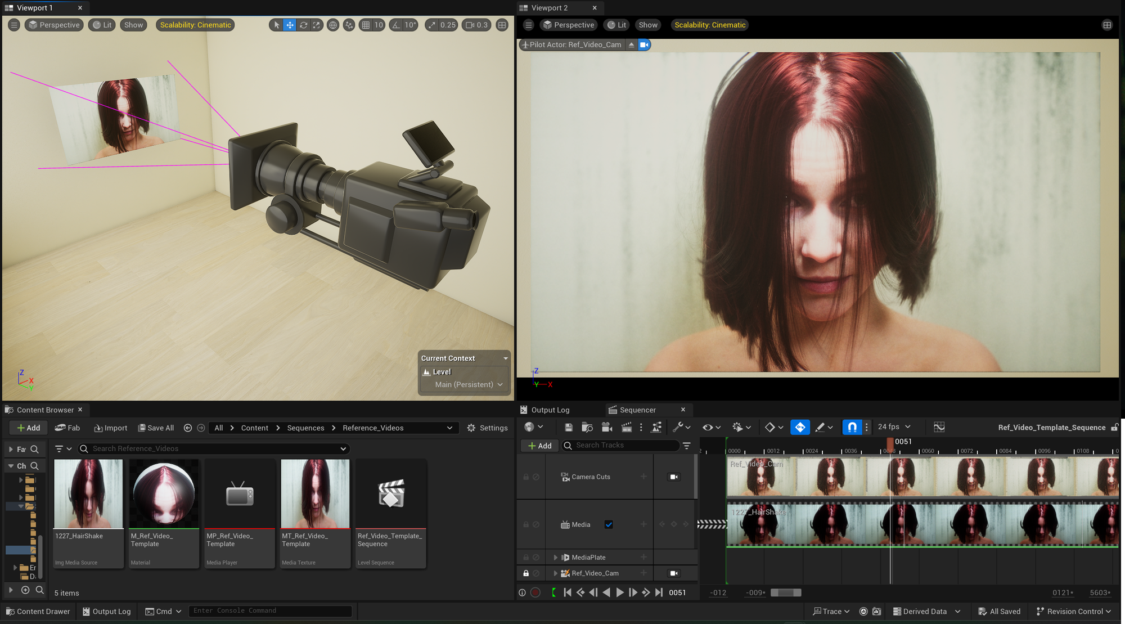Viewport: 1125px width, 624px height.
Task: Open the path history dropdown chevron
Action: click(449, 428)
